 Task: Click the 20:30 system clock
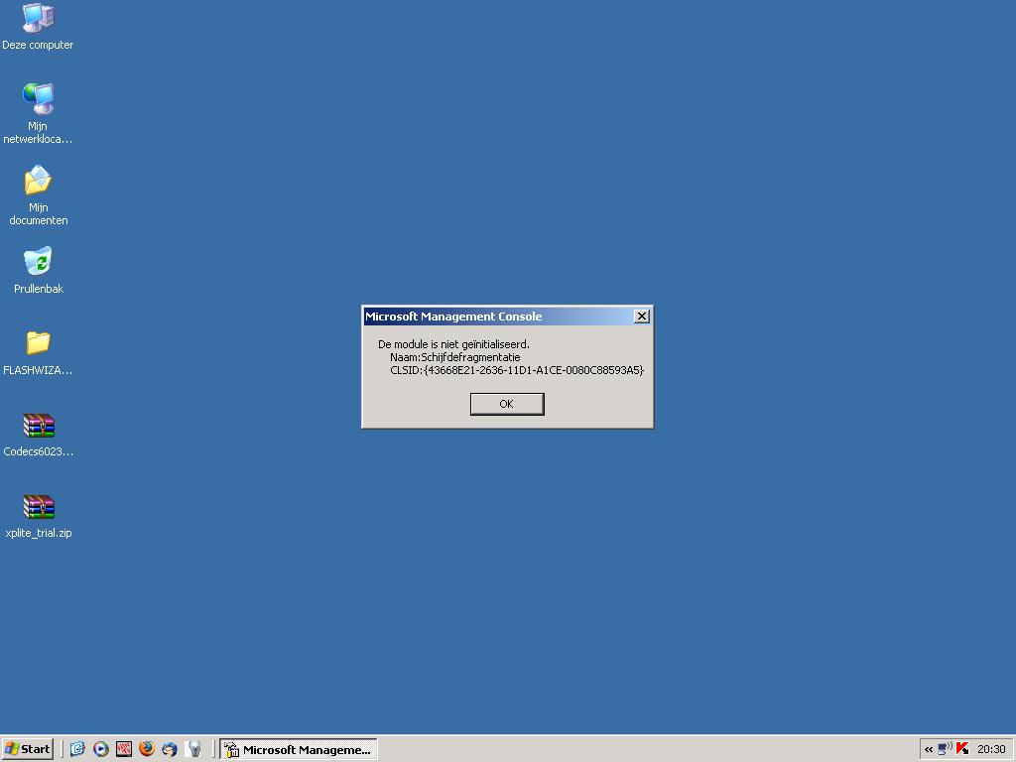tap(991, 749)
